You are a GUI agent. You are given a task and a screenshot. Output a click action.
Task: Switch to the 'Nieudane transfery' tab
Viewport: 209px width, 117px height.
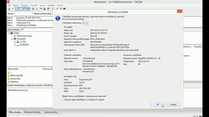[32, 112]
